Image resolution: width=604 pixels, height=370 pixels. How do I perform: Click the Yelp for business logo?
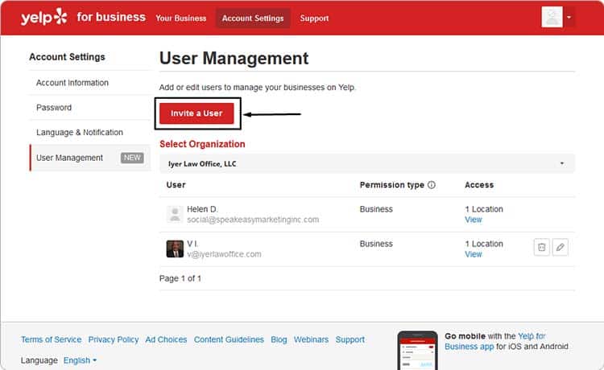pos(83,18)
